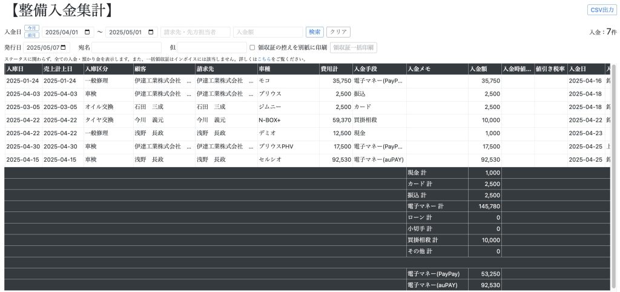
Task: Click the 電子マネー 計 total 145,780
Action: coord(485,206)
